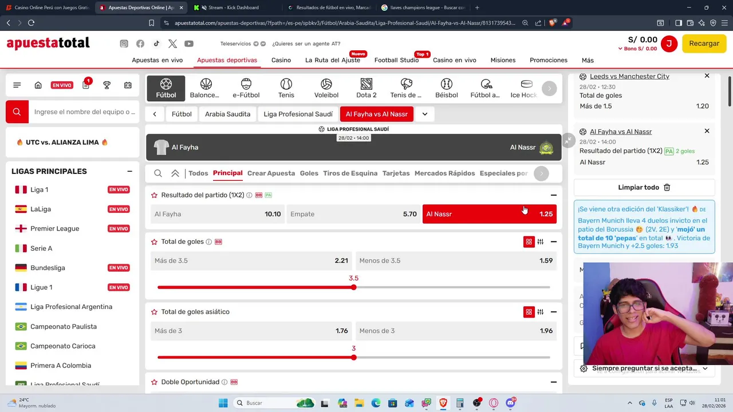
Task: Switch to the Goles tab
Action: tap(309, 173)
